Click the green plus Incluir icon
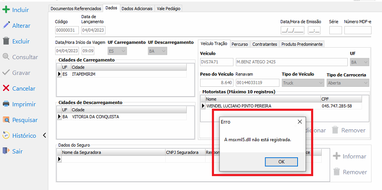This screenshot has width=382, height=190. pyautogui.click(x=6, y=10)
